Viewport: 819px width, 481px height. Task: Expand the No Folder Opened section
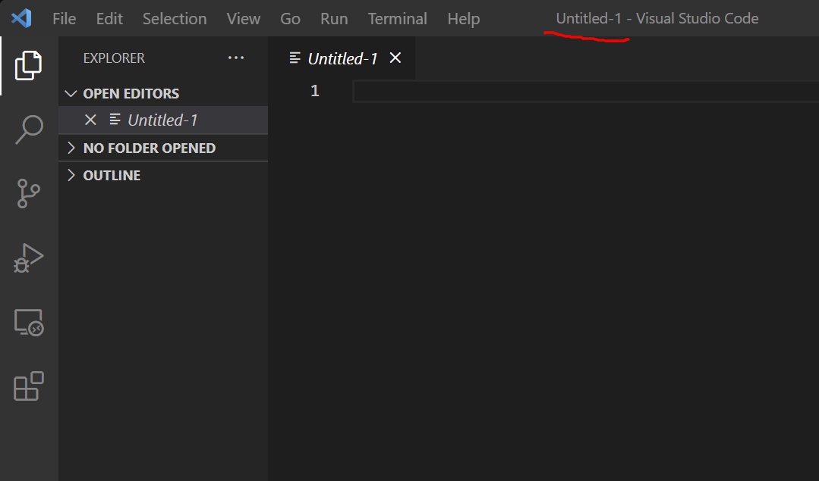71,148
